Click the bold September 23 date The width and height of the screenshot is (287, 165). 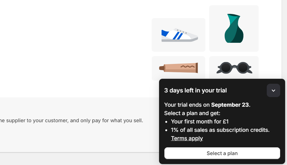[x=230, y=105]
